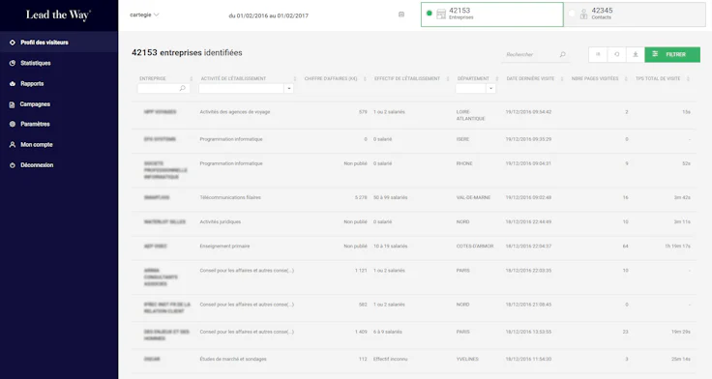Viewport: 712px width, 379px height.
Task: Open the calendar icon next to date range
Action: 401,15
